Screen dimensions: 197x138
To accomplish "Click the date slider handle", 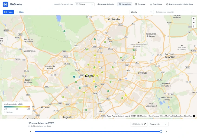I will point(161,132).
